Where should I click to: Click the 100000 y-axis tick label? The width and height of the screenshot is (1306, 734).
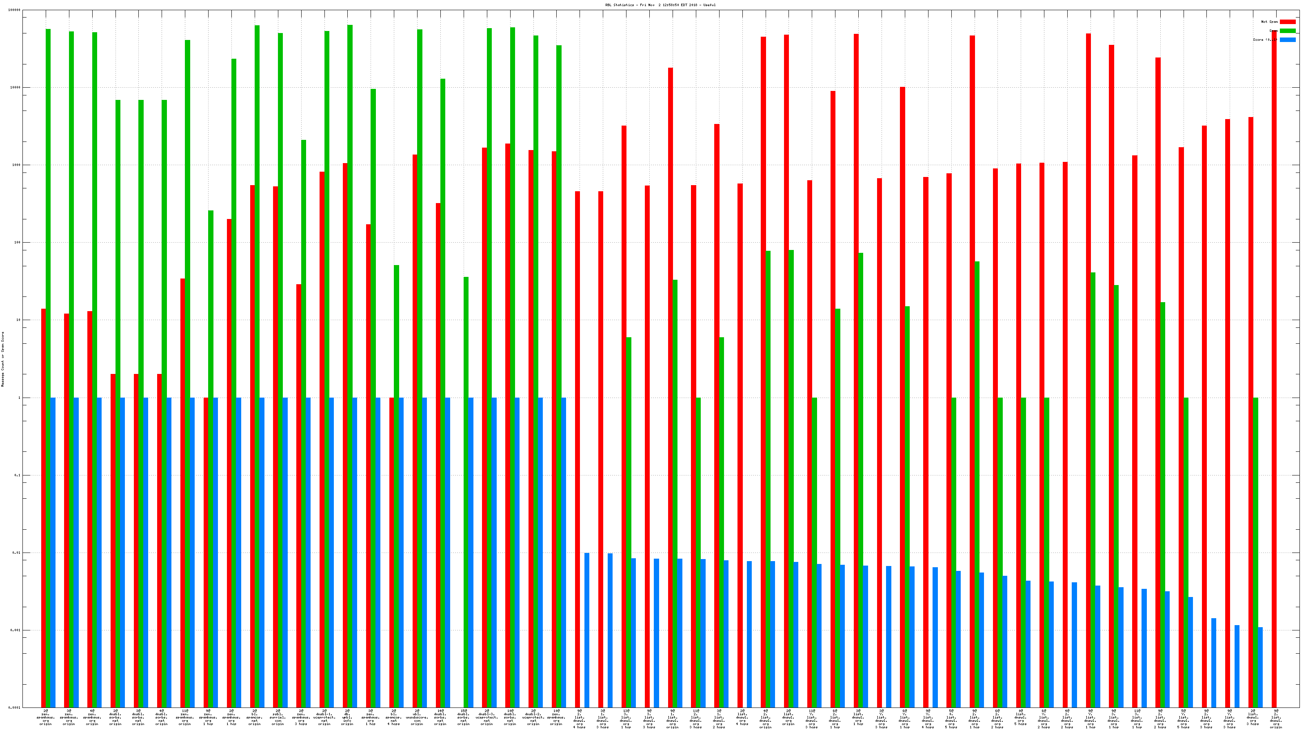(x=15, y=10)
